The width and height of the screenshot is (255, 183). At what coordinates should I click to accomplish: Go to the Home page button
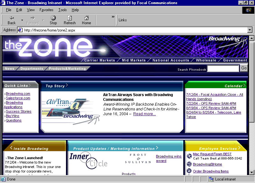86,20
